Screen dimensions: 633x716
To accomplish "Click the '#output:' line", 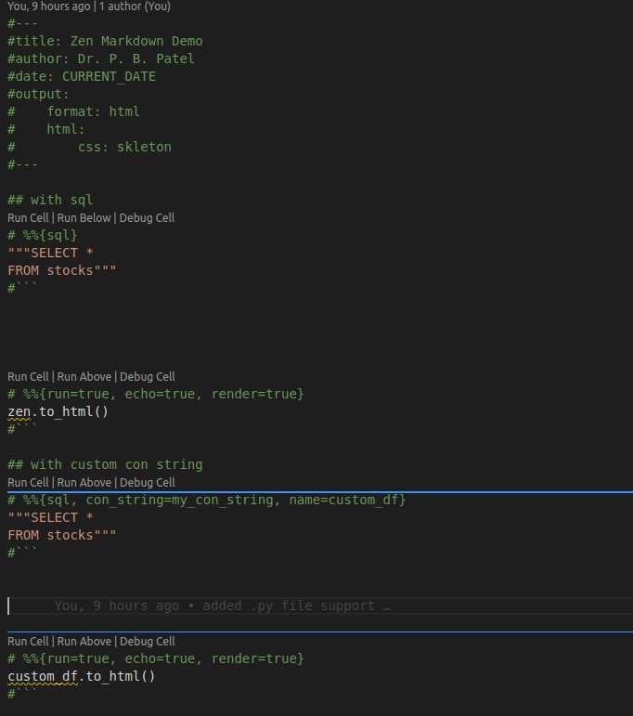I will pos(38,94).
